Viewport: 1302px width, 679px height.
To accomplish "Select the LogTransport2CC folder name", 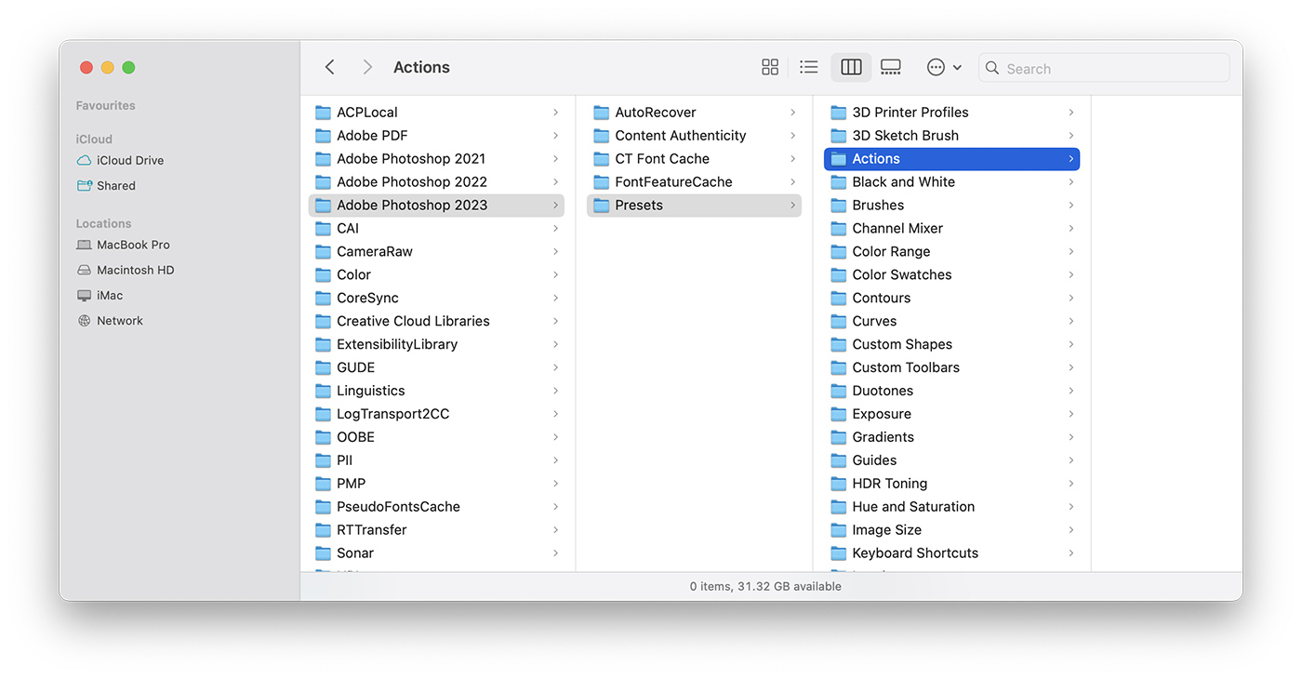I will [x=393, y=414].
